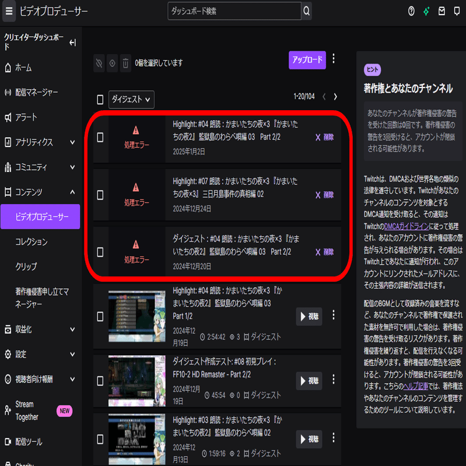The width and height of the screenshot is (466, 466).
Task: Open the inbox icon in top bar
Action: click(442, 11)
